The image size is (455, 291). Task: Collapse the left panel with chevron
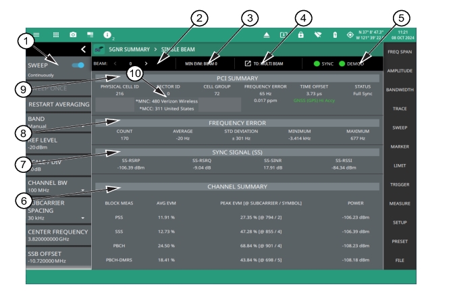coord(82,49)
